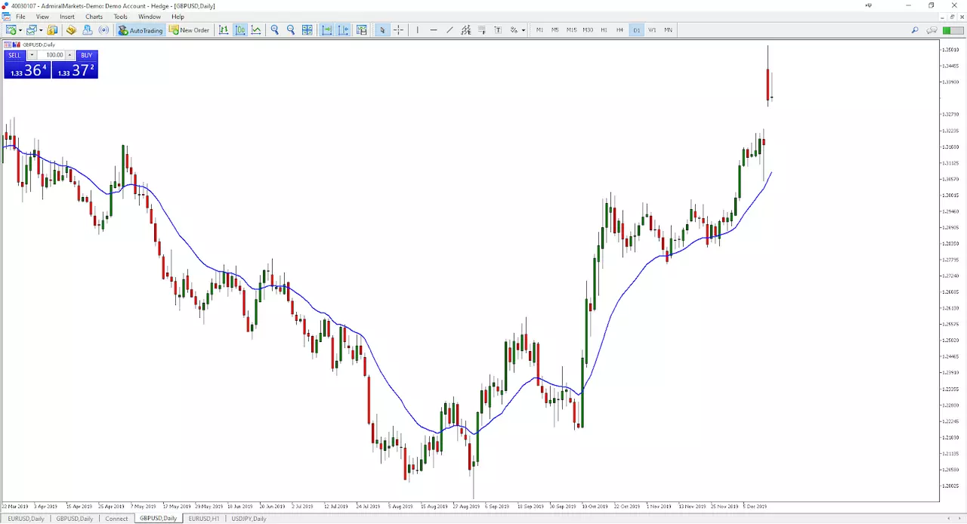Viewport: 967px width, 524px height.
Task: Switch chart to bar chart type
Action: 224,30
